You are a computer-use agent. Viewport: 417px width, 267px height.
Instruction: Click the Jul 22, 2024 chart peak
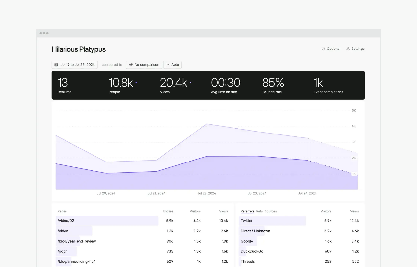tap(207, 124)
